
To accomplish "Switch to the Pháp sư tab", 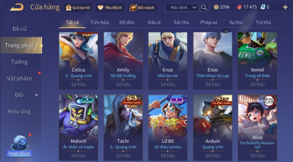I will pos(208,23).
